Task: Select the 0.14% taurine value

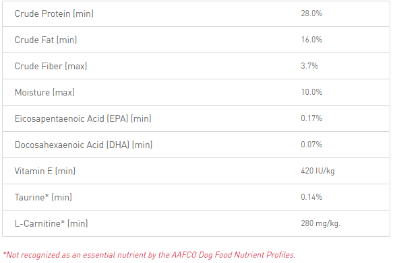Action: point(311,197)
